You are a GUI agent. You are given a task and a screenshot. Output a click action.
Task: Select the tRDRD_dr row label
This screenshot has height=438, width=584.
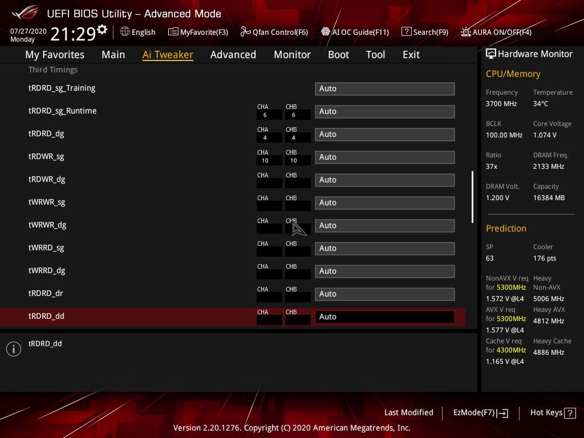coord(46,293)
